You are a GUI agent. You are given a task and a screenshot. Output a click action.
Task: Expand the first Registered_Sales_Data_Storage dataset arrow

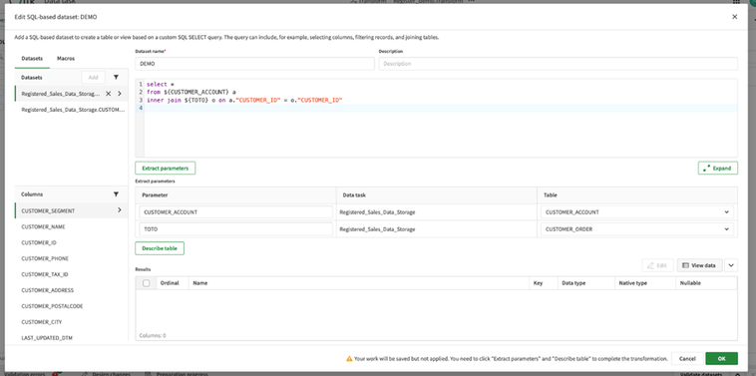point(120,94)
